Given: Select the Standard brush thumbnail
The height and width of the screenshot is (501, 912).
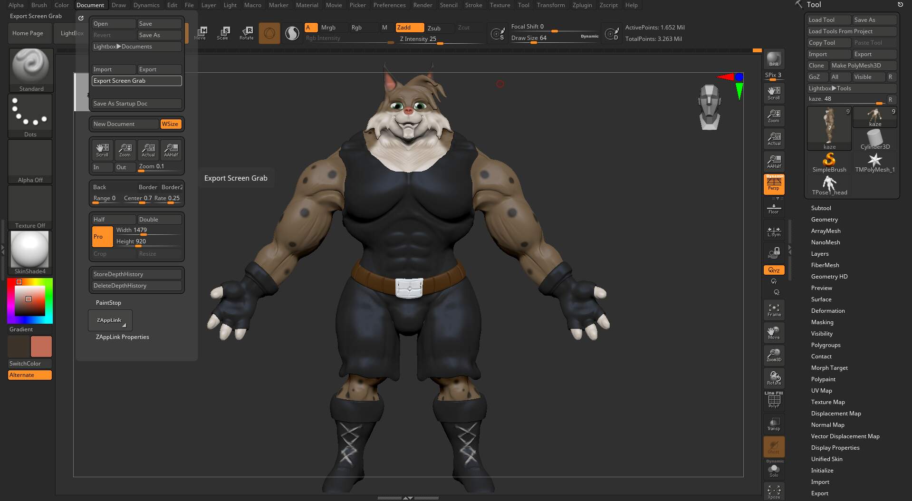Looking at the screenshot, I should [31, 70].
